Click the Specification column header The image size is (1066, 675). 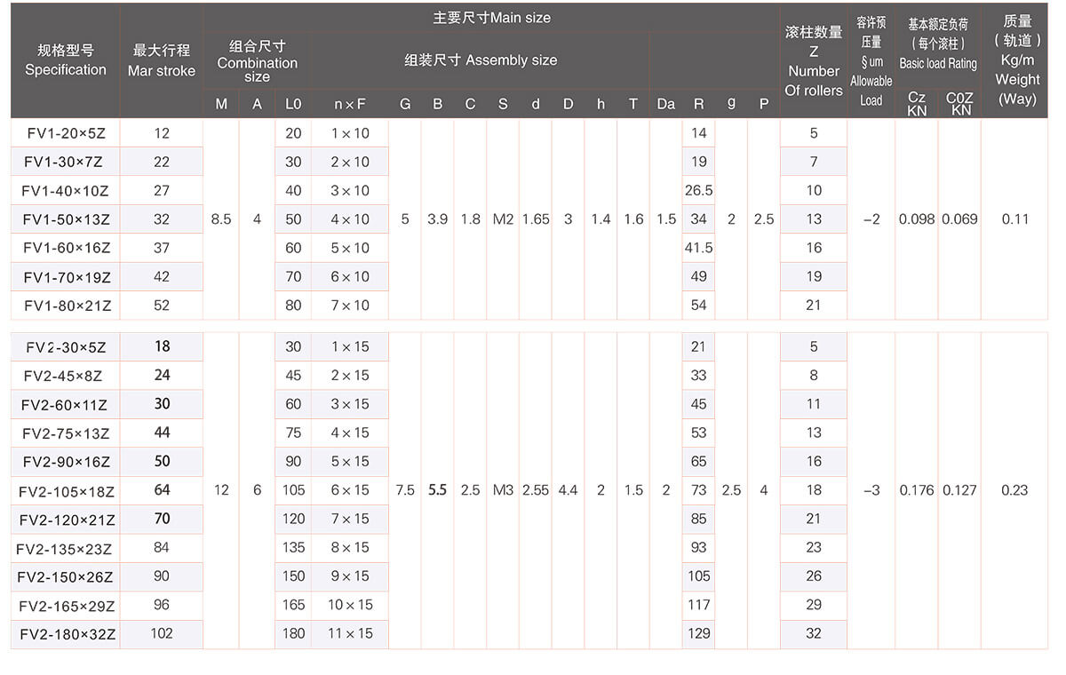pos(66,60)
